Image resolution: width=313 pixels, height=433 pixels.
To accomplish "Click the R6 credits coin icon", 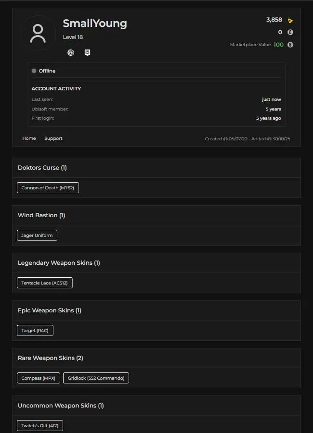I will click(x=290, y=32).
